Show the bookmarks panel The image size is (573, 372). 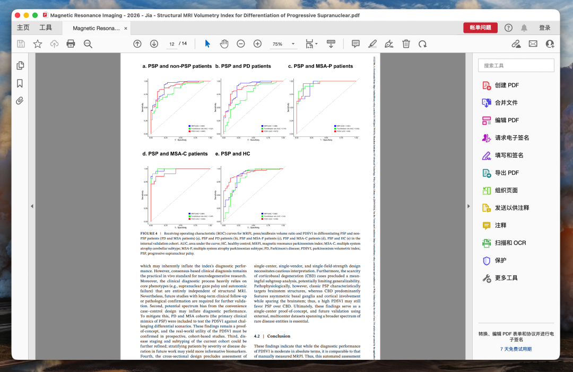point(20,83)
